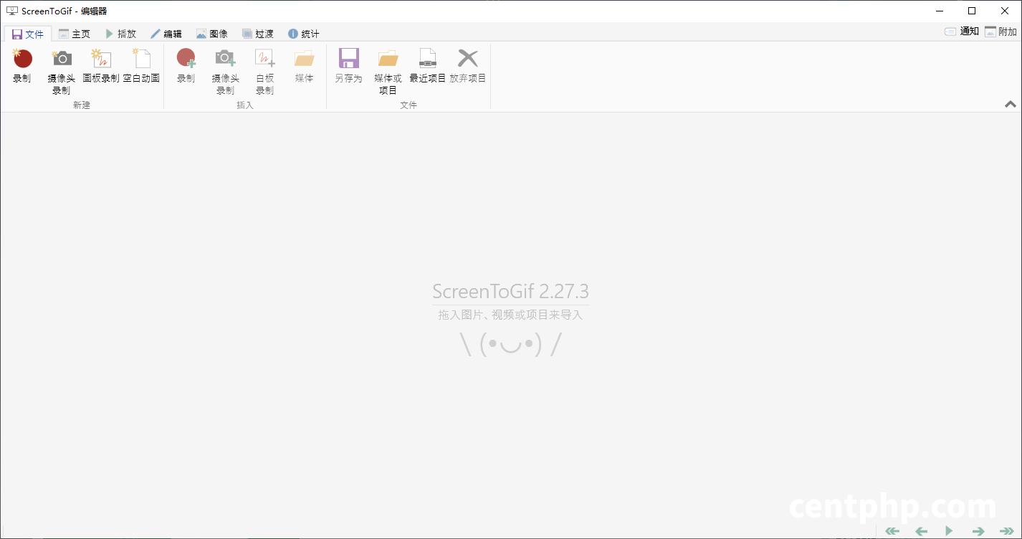Start a board recording (画板录制)
The width and height of the screenshot is (1022, 539).
coord(101,67)
